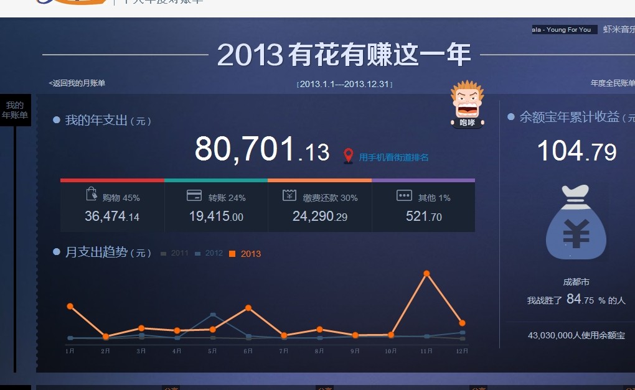Viewport: 635px width, 390px height.
Task: Toggle the 2011 legend series
Action: (175, 254)
